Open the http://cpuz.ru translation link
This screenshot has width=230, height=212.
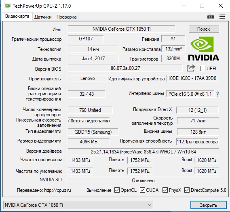pyautogui.click(x=57, y=190)
